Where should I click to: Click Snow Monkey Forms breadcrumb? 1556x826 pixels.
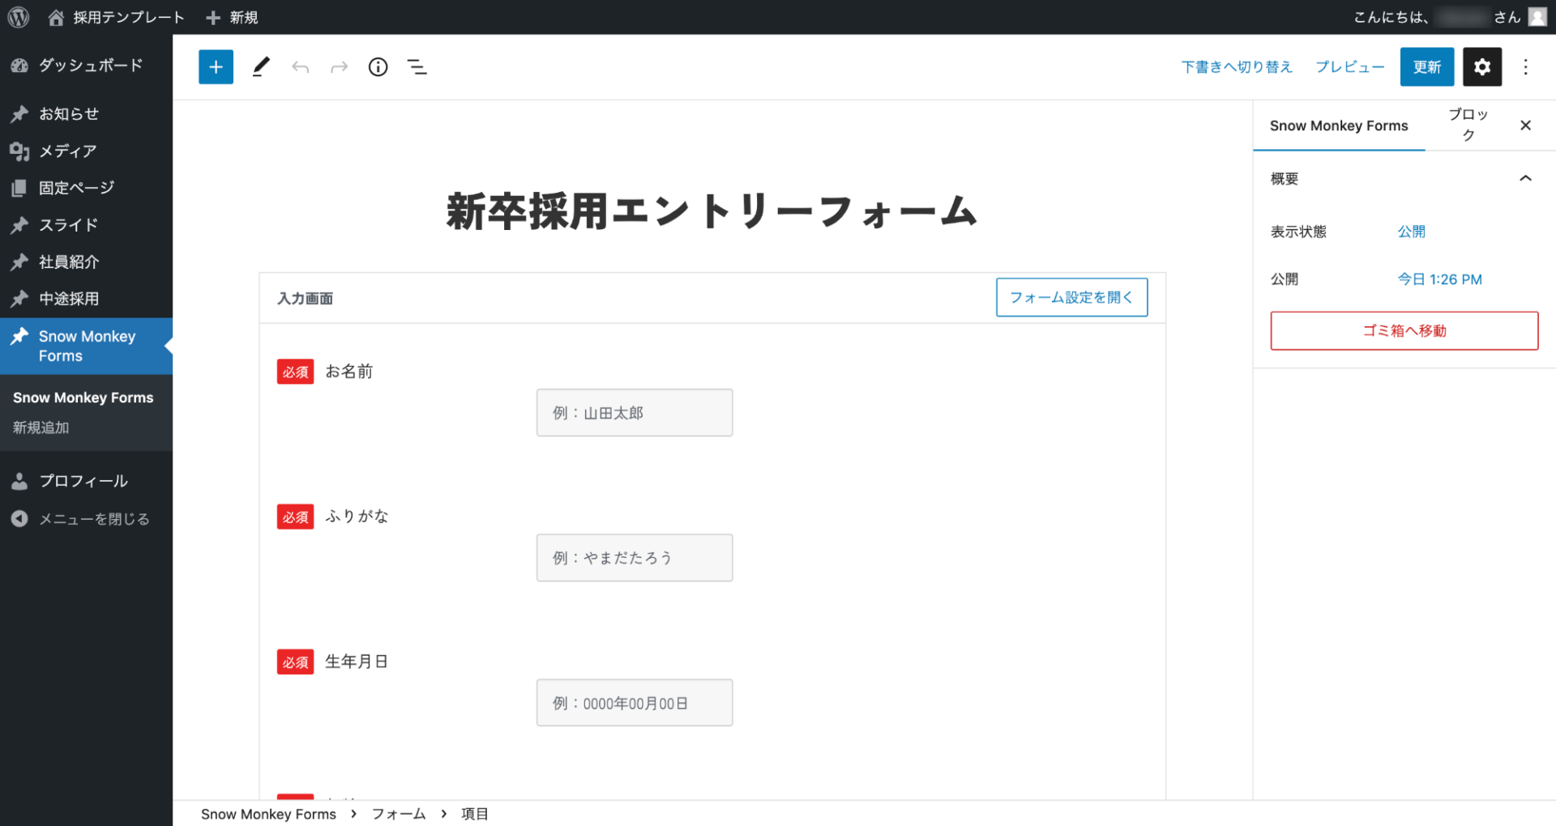click(268, 814)
